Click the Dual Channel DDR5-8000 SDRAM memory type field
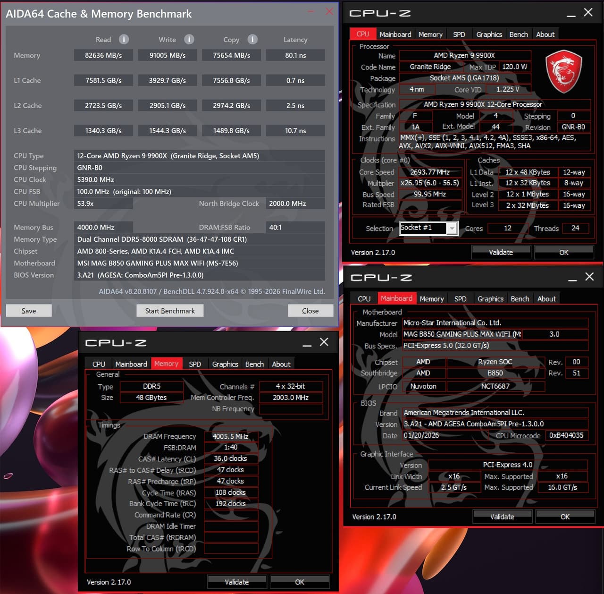 pyautogui.click(x=199, y=239)
